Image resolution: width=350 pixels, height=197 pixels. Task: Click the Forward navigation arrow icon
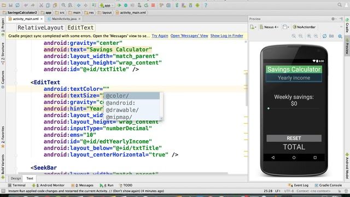point(85,5)
